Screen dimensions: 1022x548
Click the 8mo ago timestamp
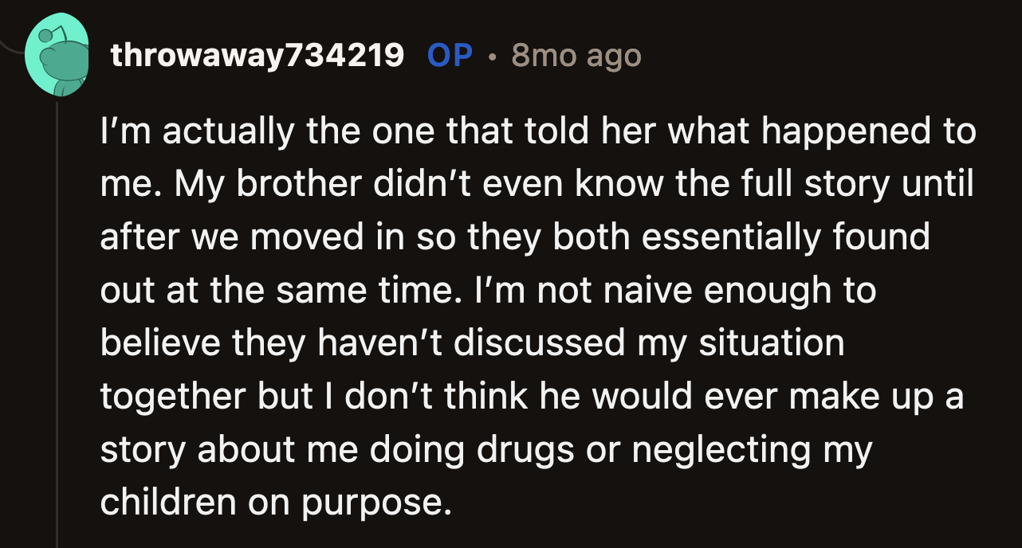click(576, 54)
